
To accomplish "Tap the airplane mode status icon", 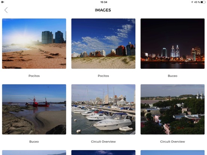I will [3, 2].
